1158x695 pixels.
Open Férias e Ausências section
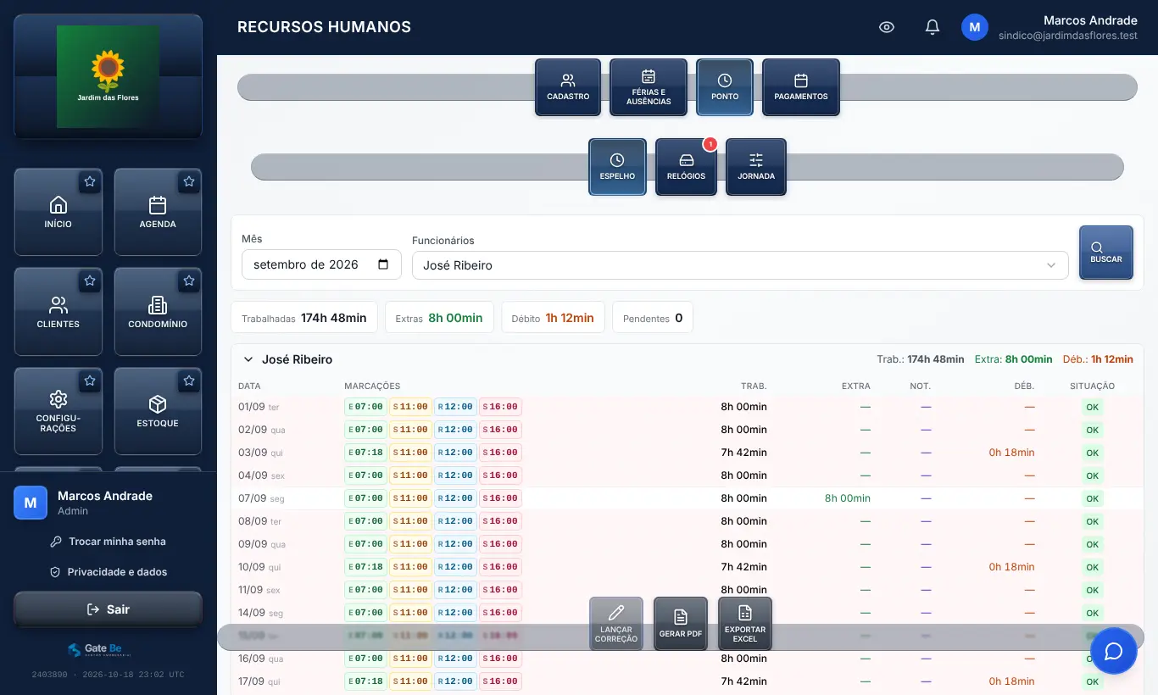(x=649, y=87)
